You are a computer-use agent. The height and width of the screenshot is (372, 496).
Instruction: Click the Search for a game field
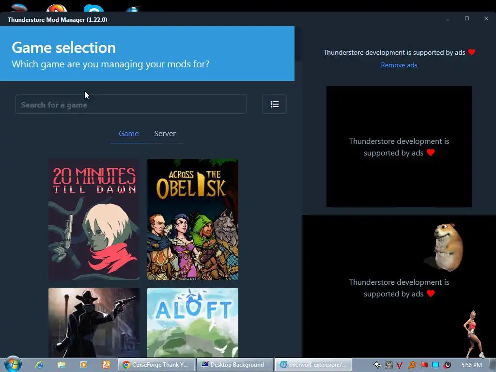pos(131,105)
